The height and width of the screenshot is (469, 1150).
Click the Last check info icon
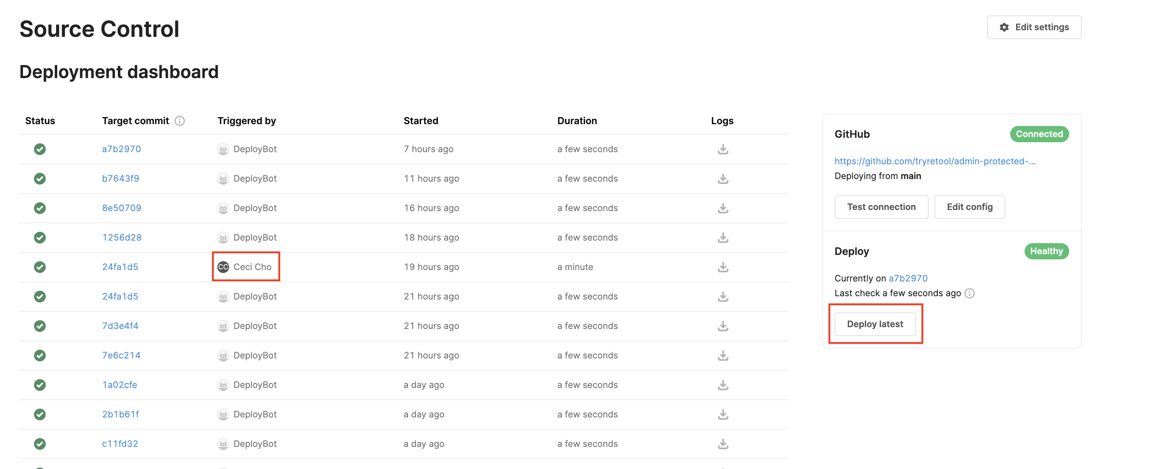tap(969, 293)
